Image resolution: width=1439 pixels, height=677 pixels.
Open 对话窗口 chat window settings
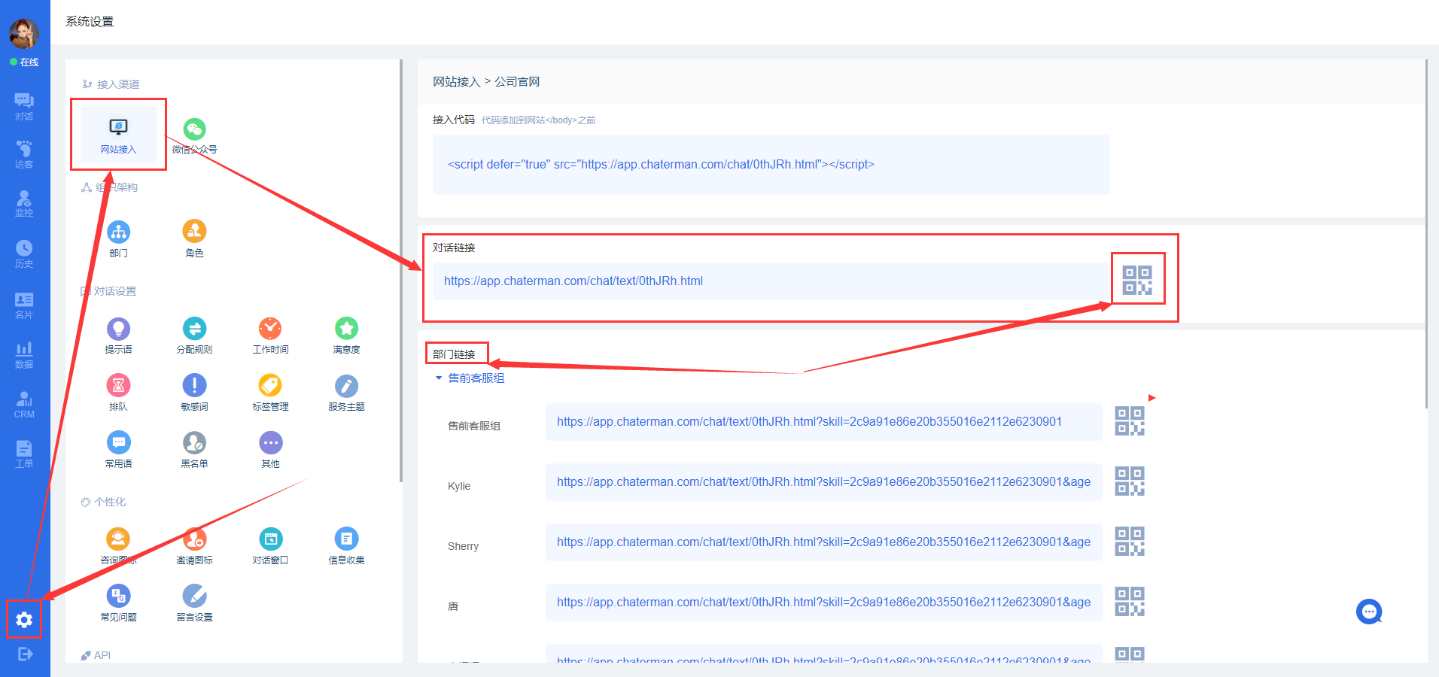tap(270, 546)
